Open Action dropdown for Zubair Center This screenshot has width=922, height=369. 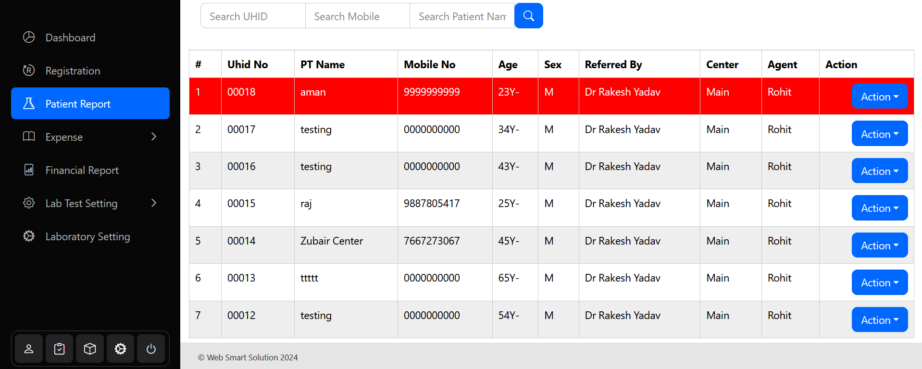[x=880, y=245]
